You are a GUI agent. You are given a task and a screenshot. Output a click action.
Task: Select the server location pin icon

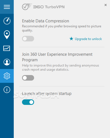click(x=7, y=34)
